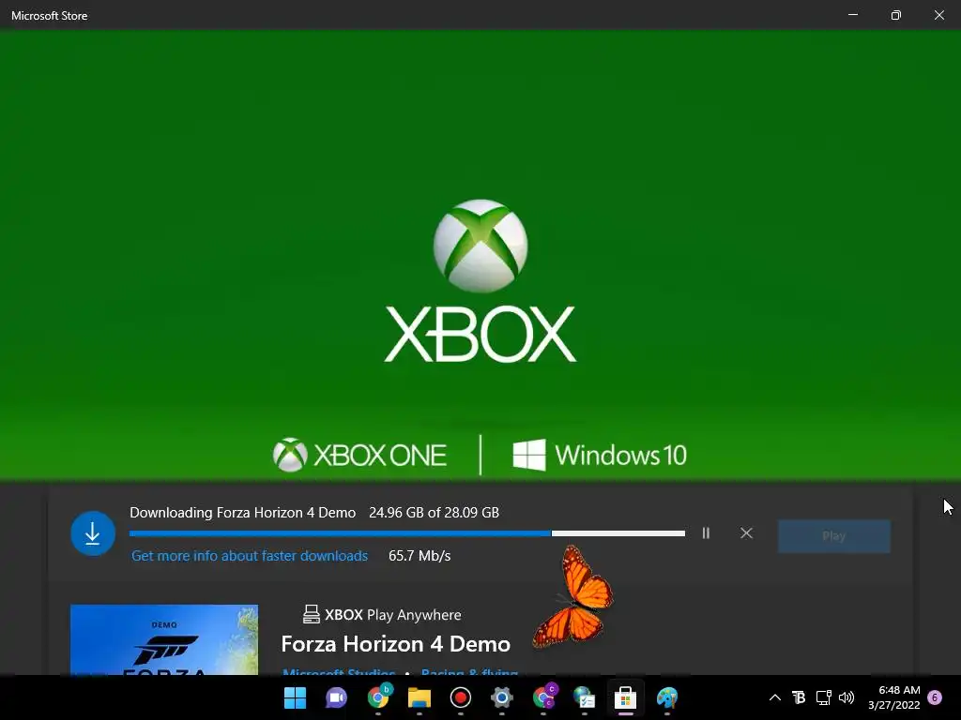Screen dimensions: 961x720
Task: Click the blue download arrow icon
Action: tap(93, 533)
